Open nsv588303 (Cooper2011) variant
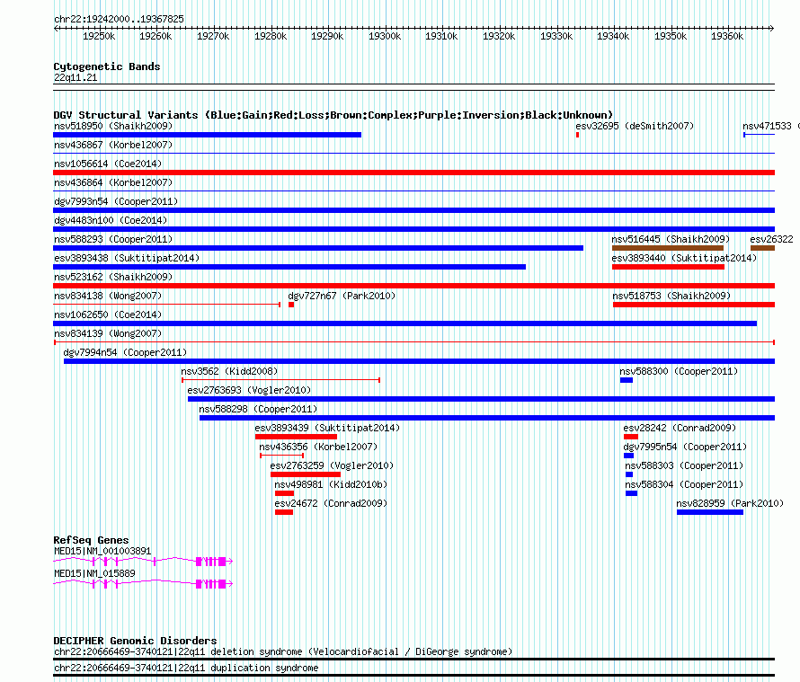The width and height of the screenshot is (800, 682). point(684,465)
